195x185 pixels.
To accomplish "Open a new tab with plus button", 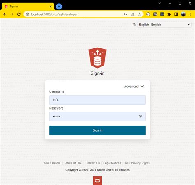I will coord(59,7).
